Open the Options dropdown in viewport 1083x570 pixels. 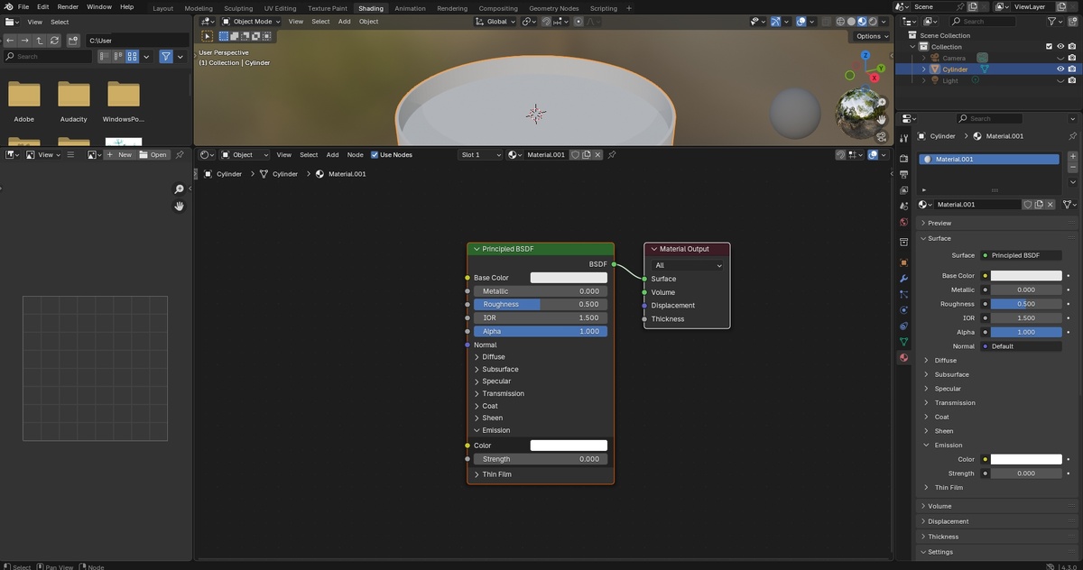[x=872, y=36]
